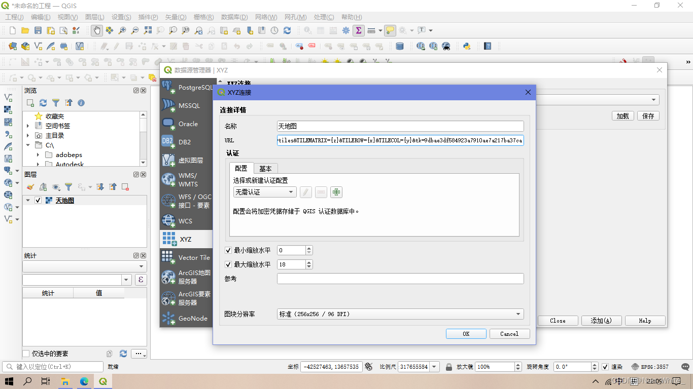Viewport: 693px width, 389px height.
Task: Click the Zoom In magnifier icon
Action: click(x=122, y=30)
